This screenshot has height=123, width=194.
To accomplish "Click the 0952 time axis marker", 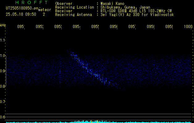I will pyautogui.click(x=39, y=27).
